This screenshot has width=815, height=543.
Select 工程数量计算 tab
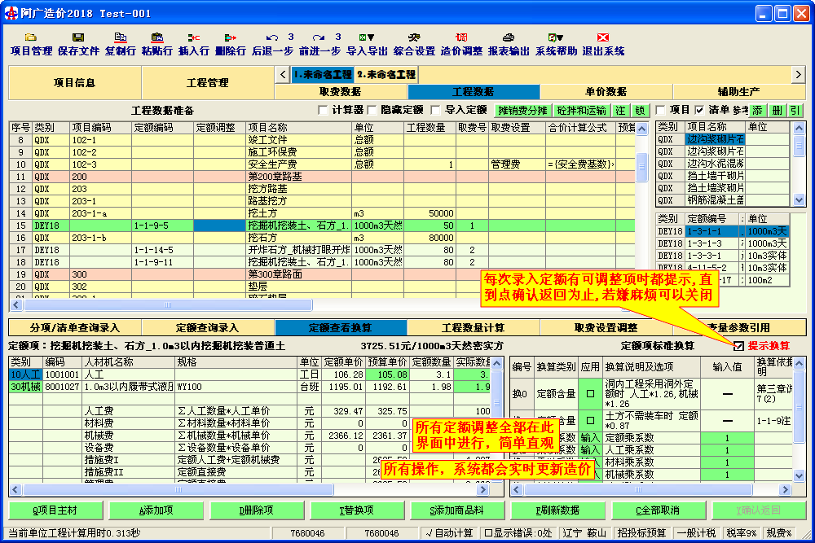[x=474, y=327]
